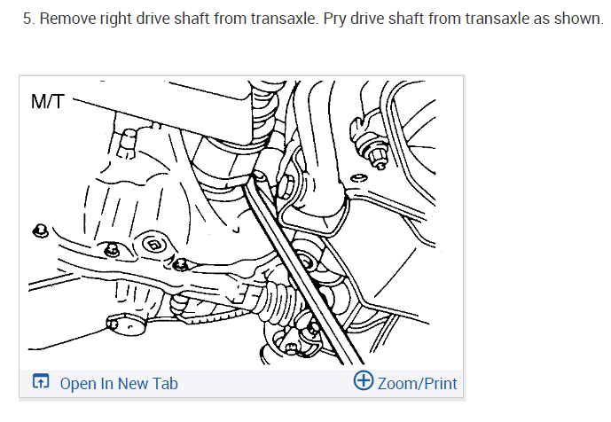611x422 pixels.
Task: Click the ribbed drive shaft boot at lower center
Action: (x=276, y=298)
